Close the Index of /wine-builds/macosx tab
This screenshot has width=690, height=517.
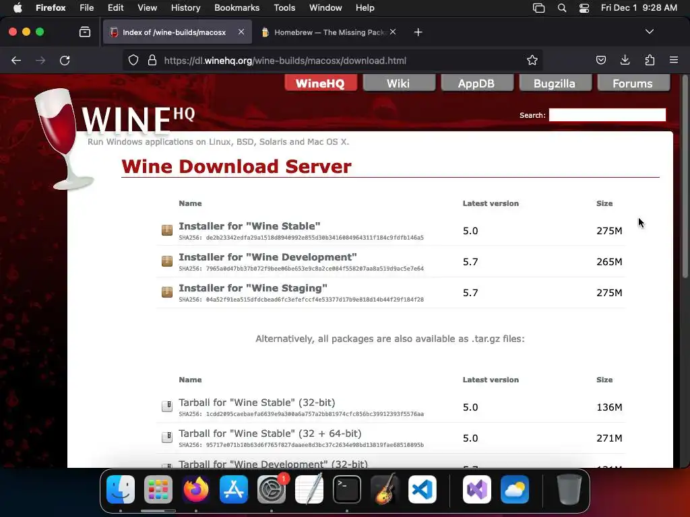pos(241,32)
